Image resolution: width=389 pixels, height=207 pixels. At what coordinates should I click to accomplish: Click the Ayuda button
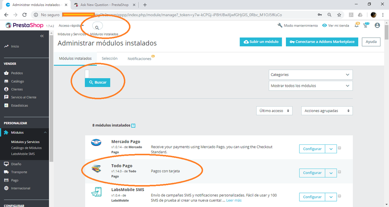[371, 42]
